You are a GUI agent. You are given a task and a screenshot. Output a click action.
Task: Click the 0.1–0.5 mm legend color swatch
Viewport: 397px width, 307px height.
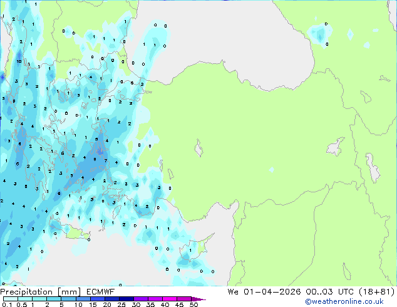[11, 299]
